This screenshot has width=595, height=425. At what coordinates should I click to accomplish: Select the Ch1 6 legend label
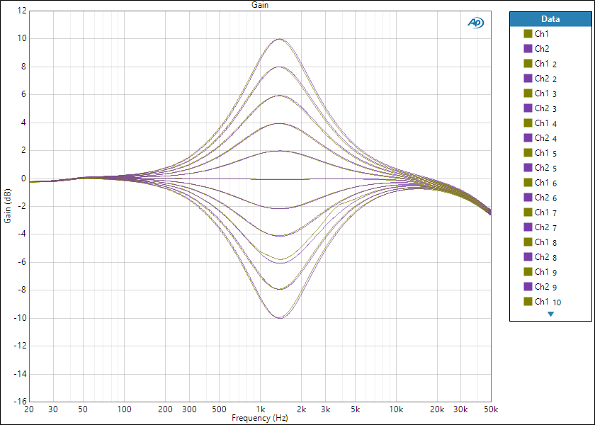point(545,183)
